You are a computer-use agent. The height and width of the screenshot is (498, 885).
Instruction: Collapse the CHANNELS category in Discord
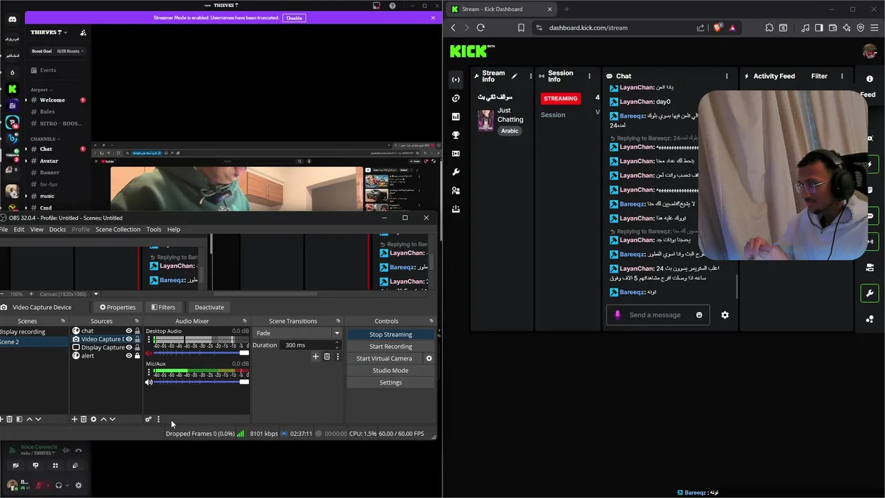[44, 139]
